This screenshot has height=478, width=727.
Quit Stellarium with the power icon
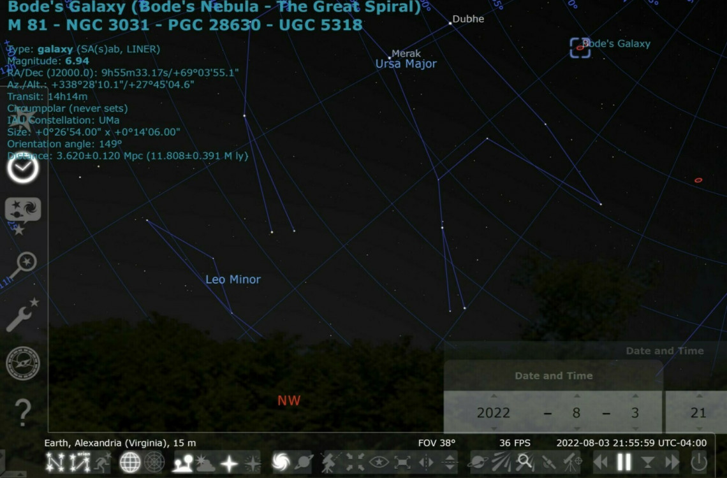pos(699,462)
